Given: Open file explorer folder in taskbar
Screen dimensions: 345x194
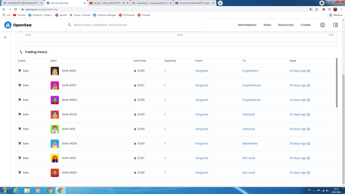Looking at the screenshot, I should point(27,190).
